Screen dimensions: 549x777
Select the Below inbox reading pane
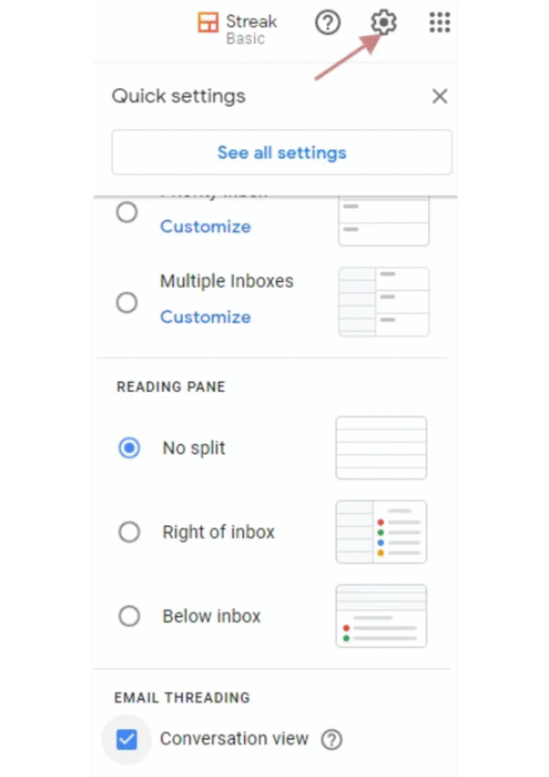click(x=129, y=615)
